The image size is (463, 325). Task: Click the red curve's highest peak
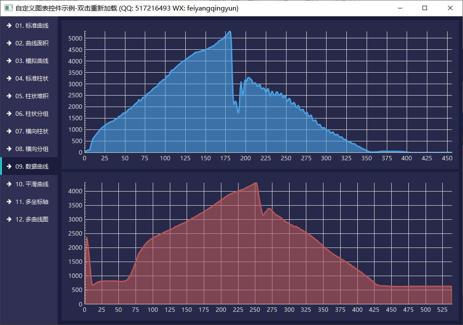coord(256,183)
